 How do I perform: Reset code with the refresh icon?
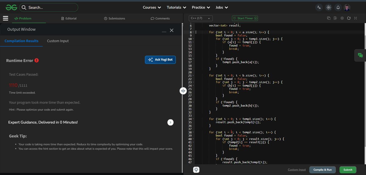[x=349, y=18]
